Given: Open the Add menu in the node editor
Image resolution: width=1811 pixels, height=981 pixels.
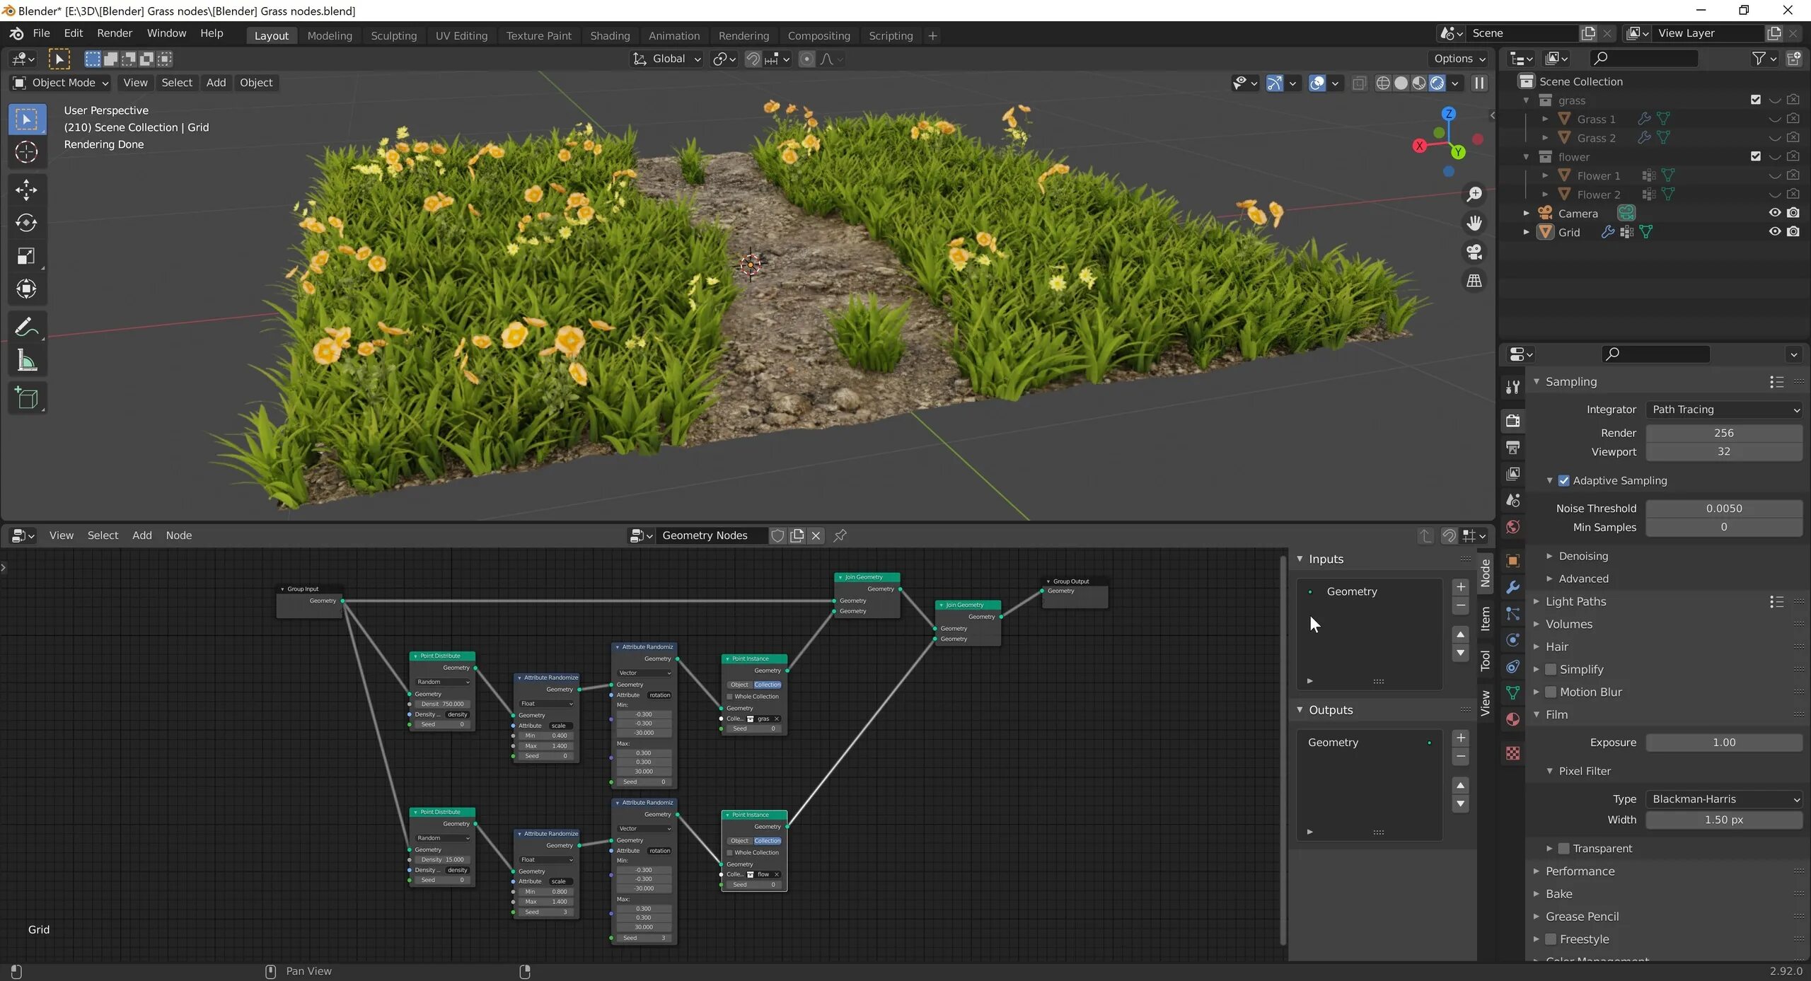Looking at the screenshot, I should [x=141, y=535].
